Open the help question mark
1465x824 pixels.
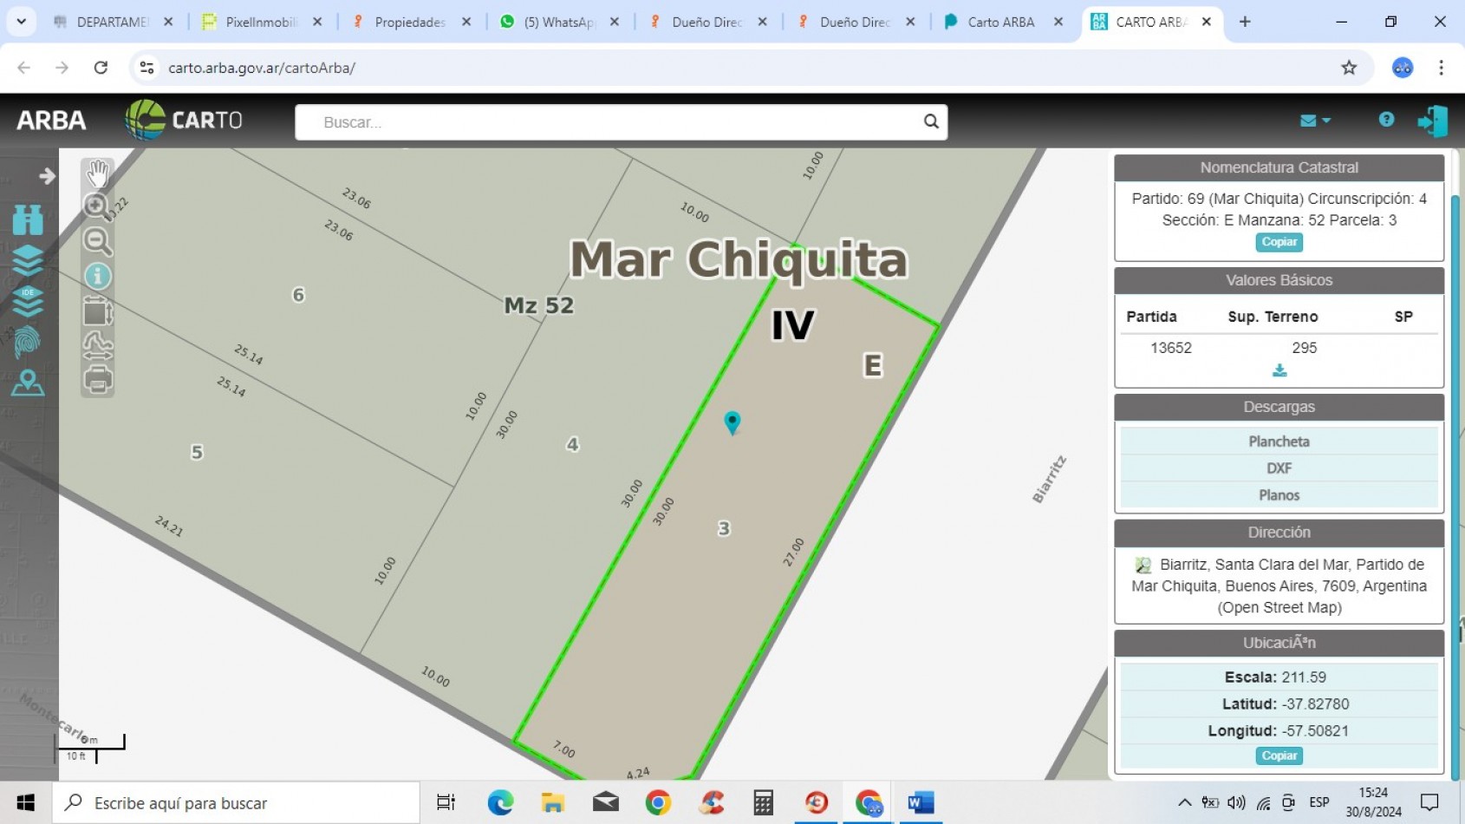pos(1386,120)
